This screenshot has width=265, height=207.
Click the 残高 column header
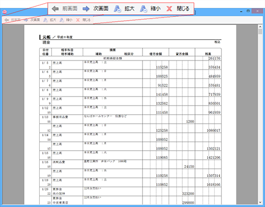pyautogui.click(x=208, y=54)
